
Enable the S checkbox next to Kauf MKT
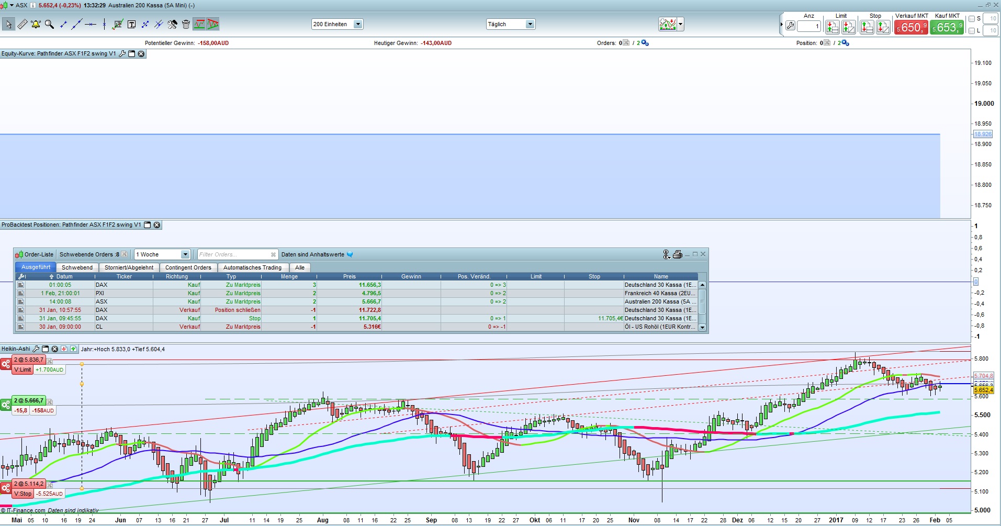point(972,19)
